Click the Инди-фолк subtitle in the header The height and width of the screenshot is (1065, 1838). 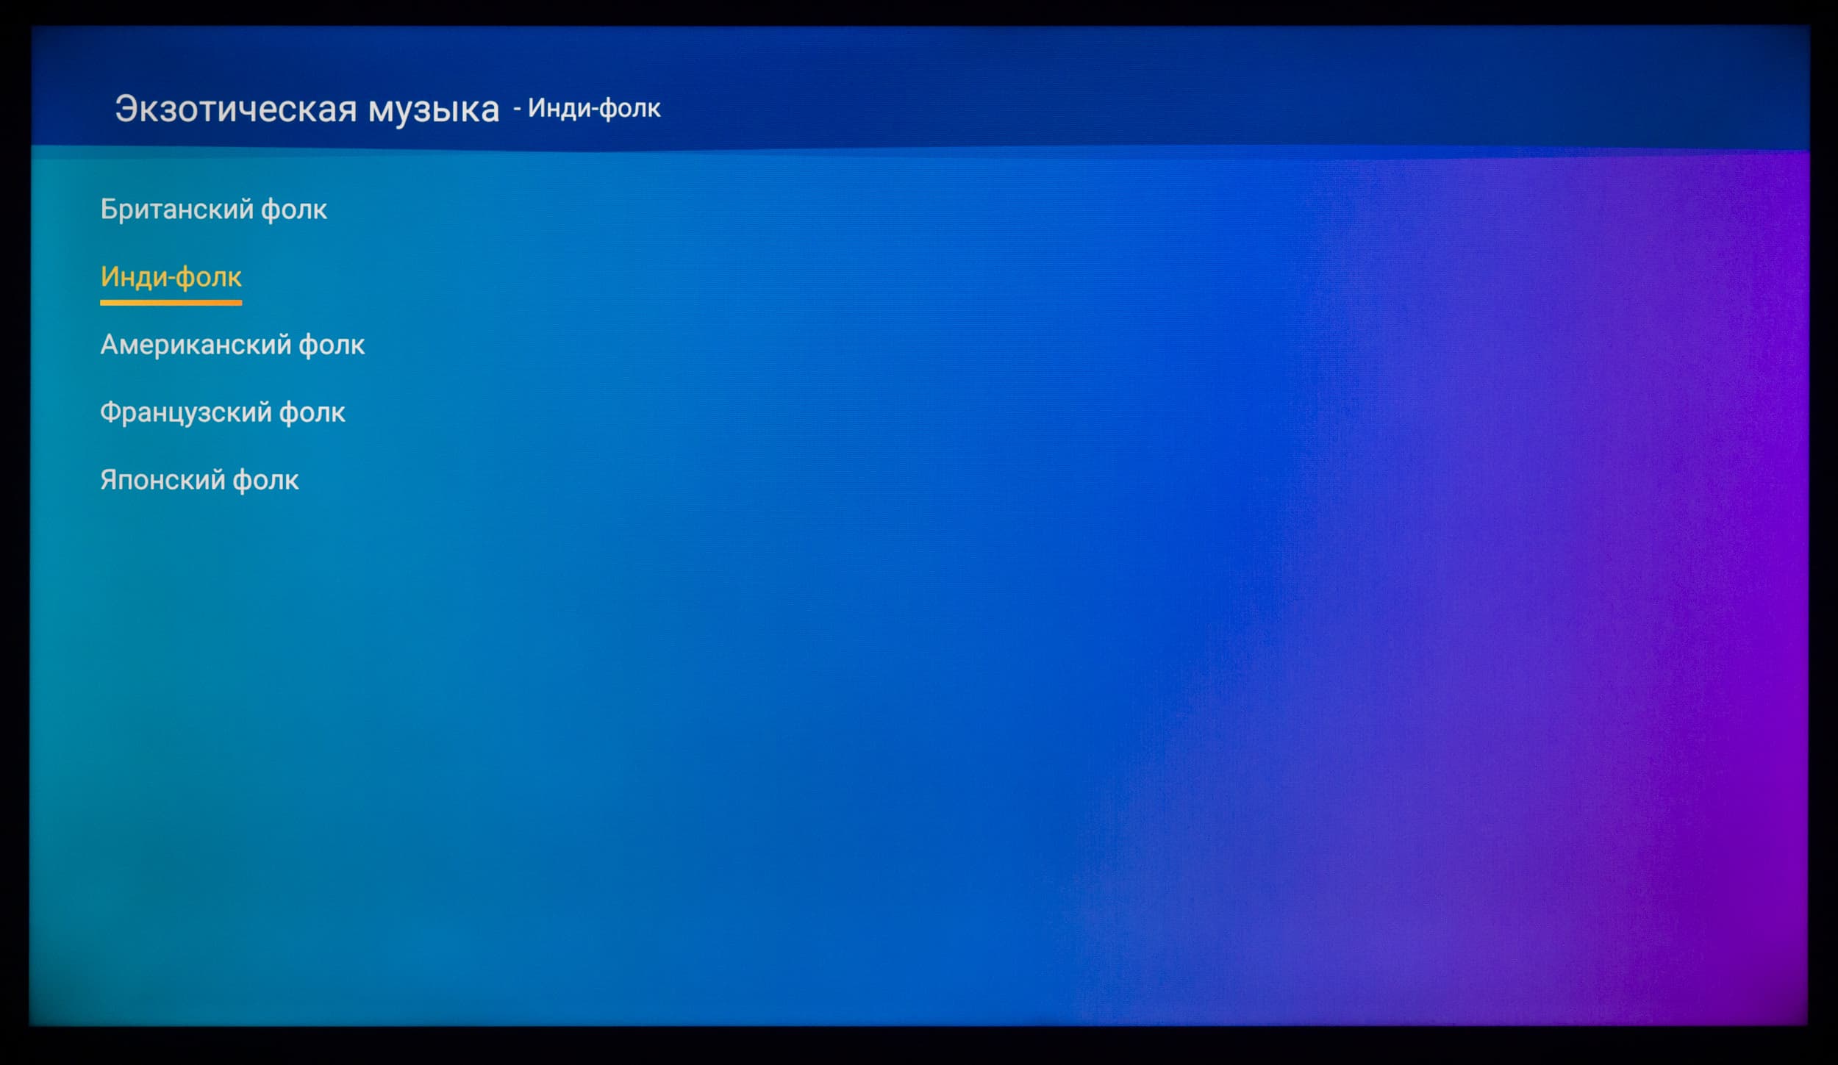[594, 109]
